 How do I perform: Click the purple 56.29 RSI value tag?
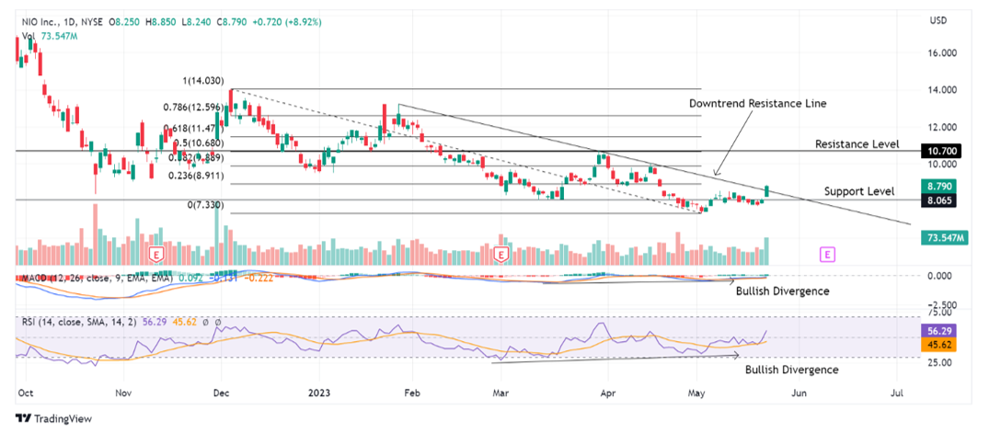938,332
